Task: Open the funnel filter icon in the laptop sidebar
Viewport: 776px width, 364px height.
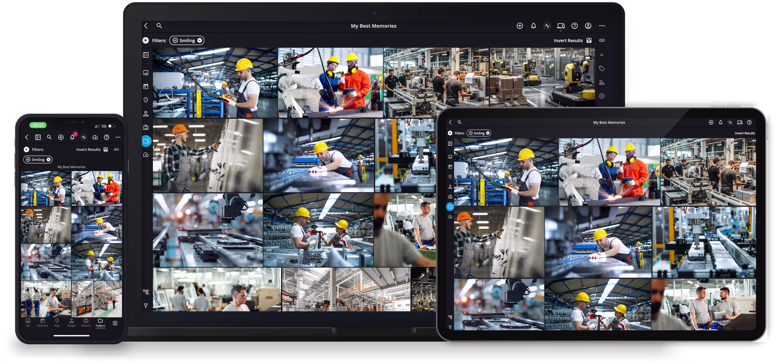Action: click(x=146, y=306)
